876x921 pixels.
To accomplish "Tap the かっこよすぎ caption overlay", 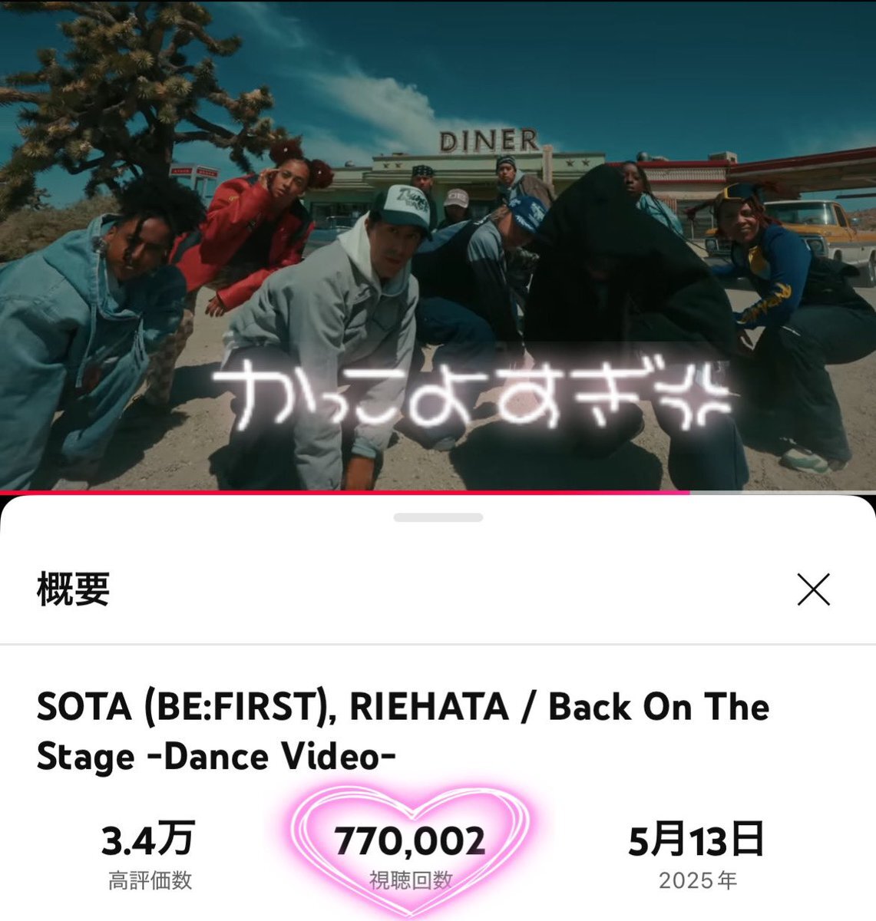I will [470, 398].
